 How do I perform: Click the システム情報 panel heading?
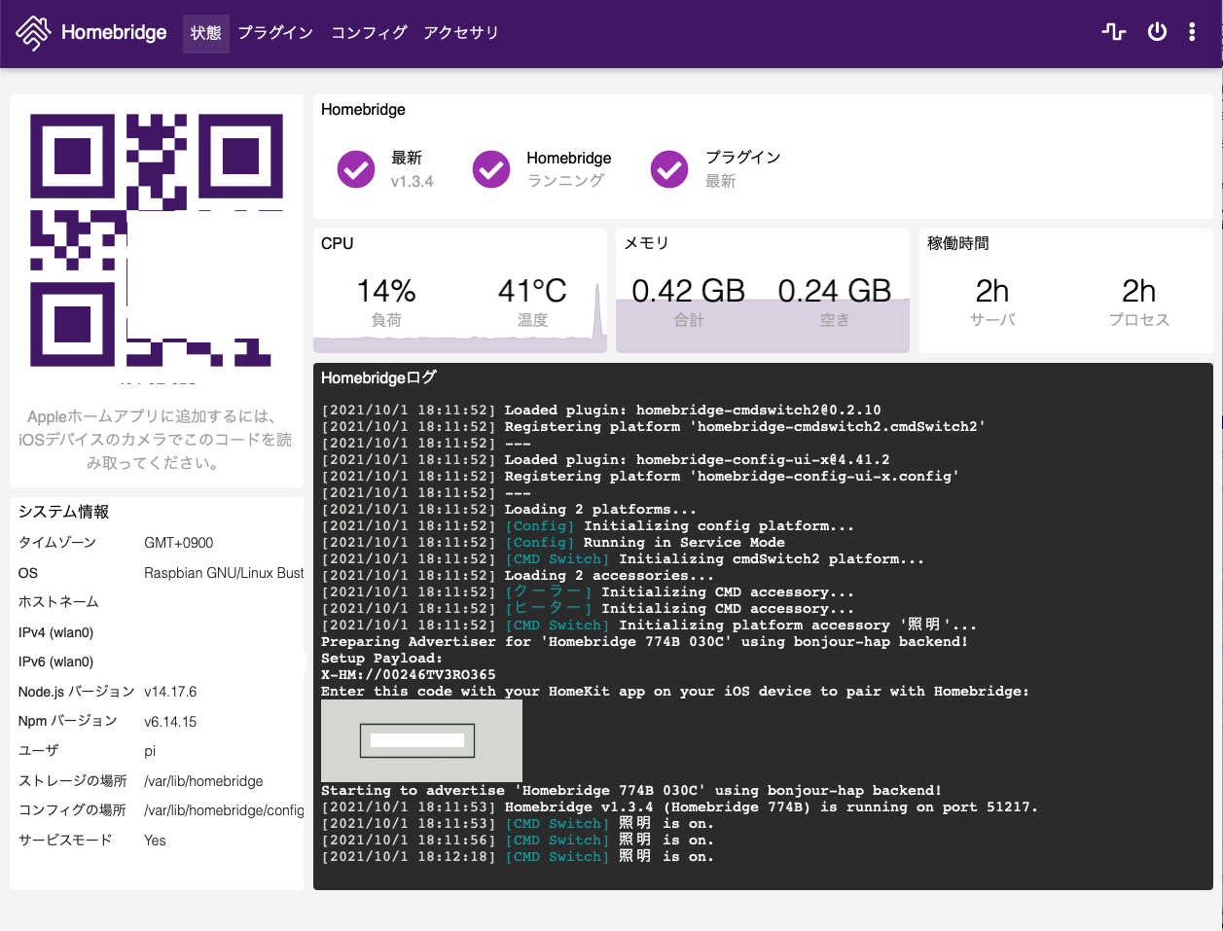[63, 512]
